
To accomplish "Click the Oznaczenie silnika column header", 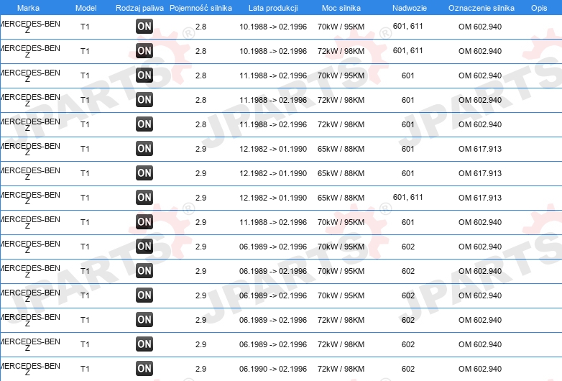I will tap(482, 8).
